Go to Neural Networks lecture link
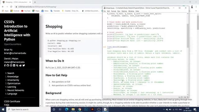The width and height of the screenshot is (199, 112). [x=16, y=90]
